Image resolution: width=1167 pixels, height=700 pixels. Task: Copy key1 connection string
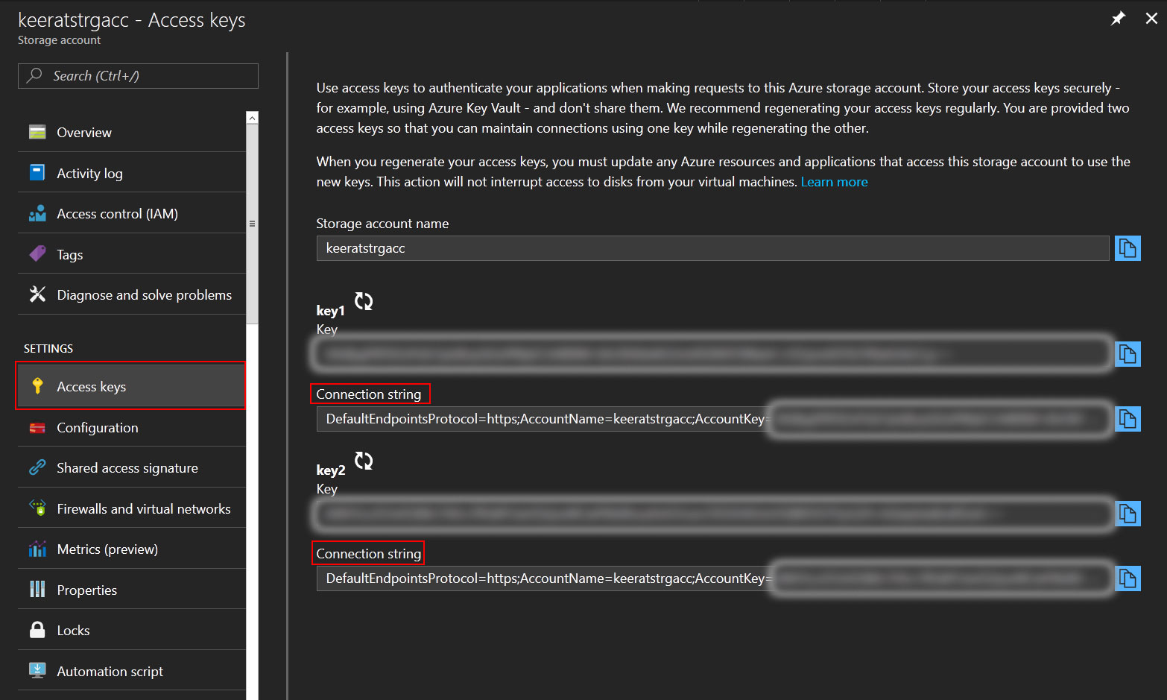pos(1128,419)
